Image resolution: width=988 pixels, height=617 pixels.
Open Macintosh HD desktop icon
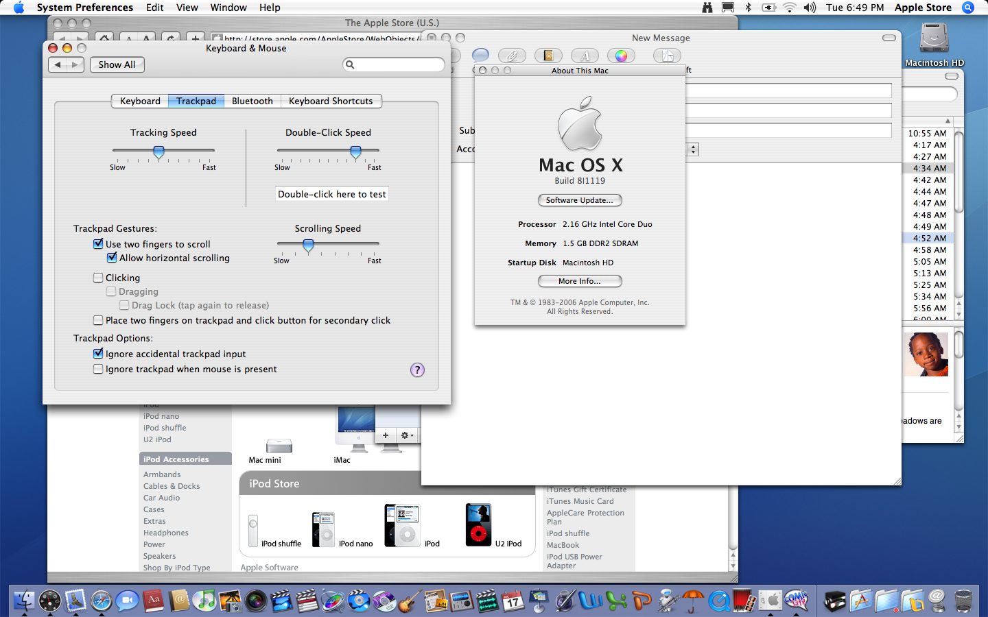pos(934,43)
